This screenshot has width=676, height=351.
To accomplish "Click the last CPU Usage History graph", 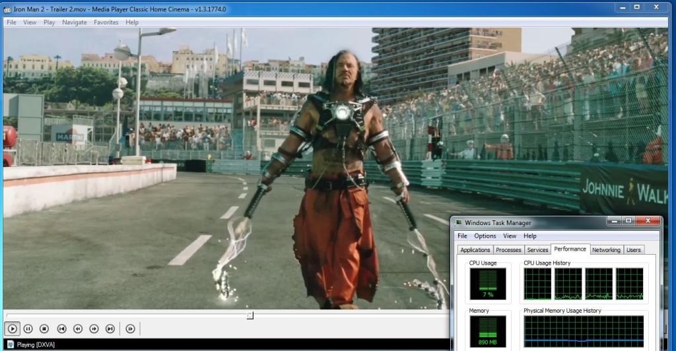I will pyautogui.click(x=629, y=284).
